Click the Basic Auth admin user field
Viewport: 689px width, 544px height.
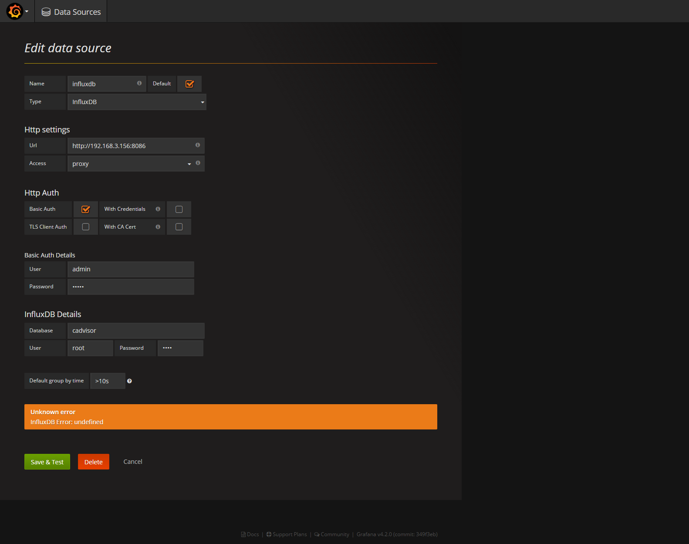click(x=131, y=269)
